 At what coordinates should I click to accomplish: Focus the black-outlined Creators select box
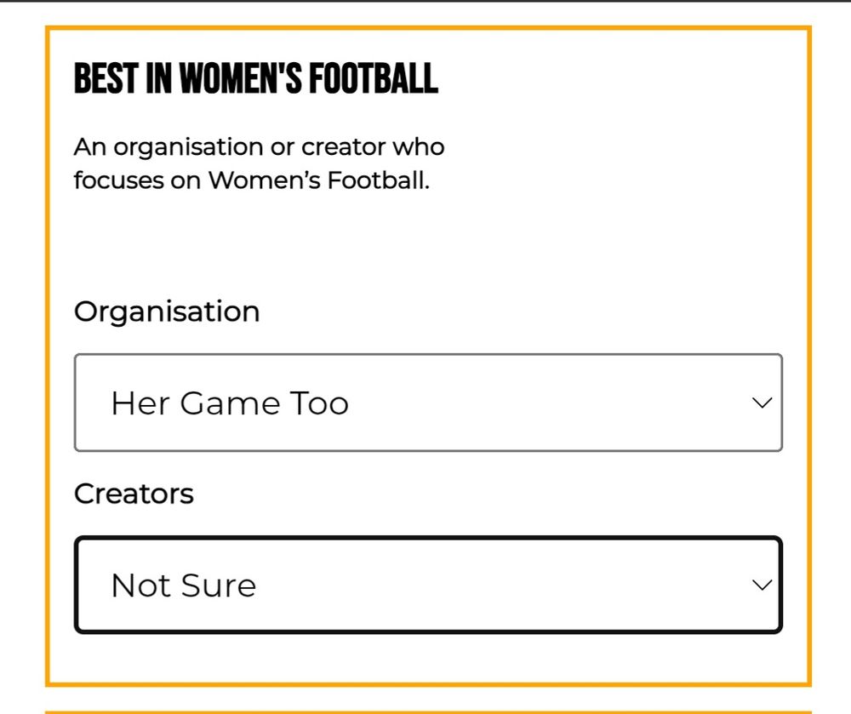[x=427, y=585]
